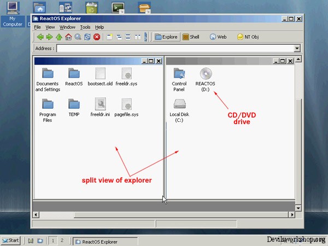Viewport: 328px width, 246px height.
Task: Click the Web toolbar button
Action: tap(218, 37)
